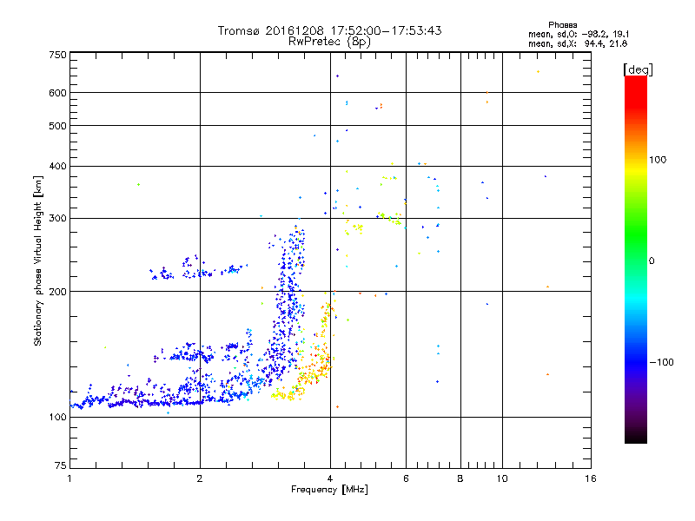Select the 'RwPretec (8p)' subtitle text
This screenshot has height=521, width=695.
pos(329,42)
